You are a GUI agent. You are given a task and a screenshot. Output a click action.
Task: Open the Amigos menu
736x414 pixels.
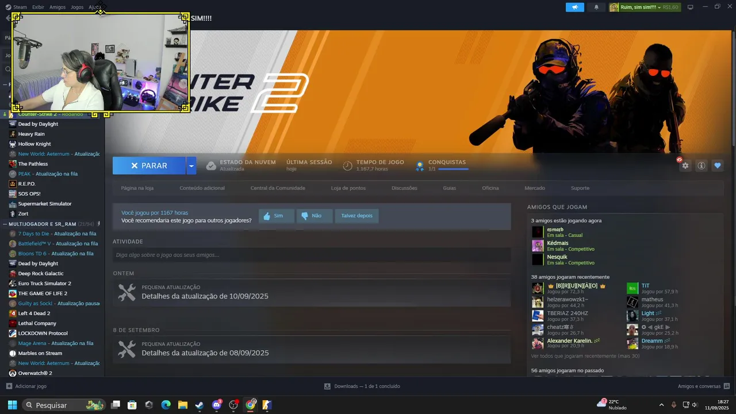pos(57,7)
